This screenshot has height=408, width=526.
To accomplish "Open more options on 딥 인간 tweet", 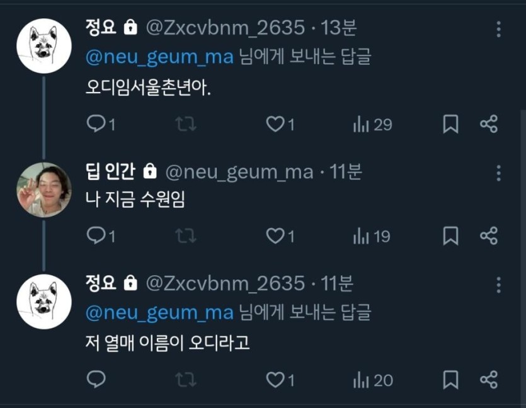I will click(498, 173).
